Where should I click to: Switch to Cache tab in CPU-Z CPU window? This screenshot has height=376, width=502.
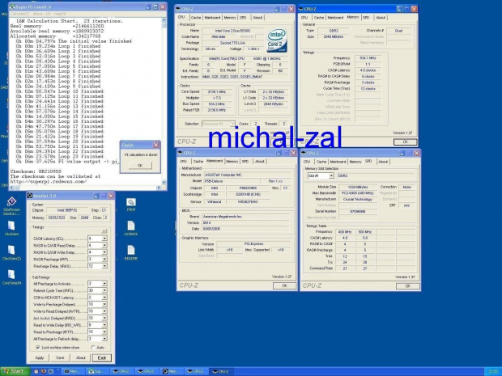196,18
